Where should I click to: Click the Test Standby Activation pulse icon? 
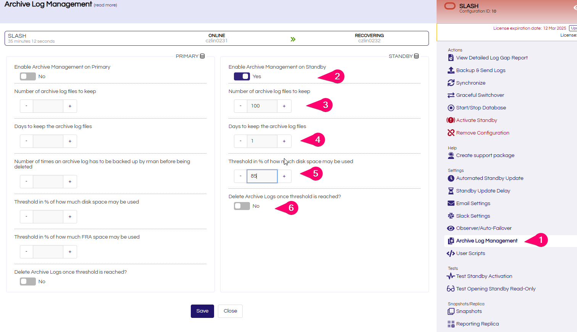(451, 276)
